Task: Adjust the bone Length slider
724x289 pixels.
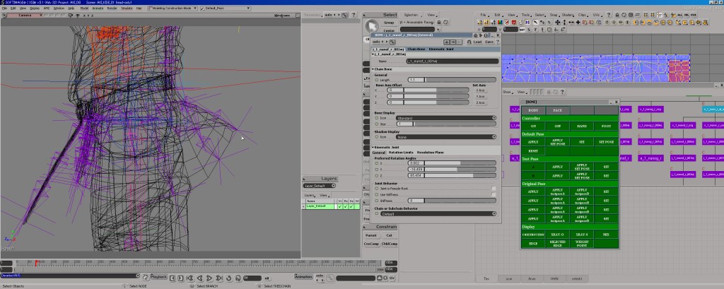Action: coord(460,80)
